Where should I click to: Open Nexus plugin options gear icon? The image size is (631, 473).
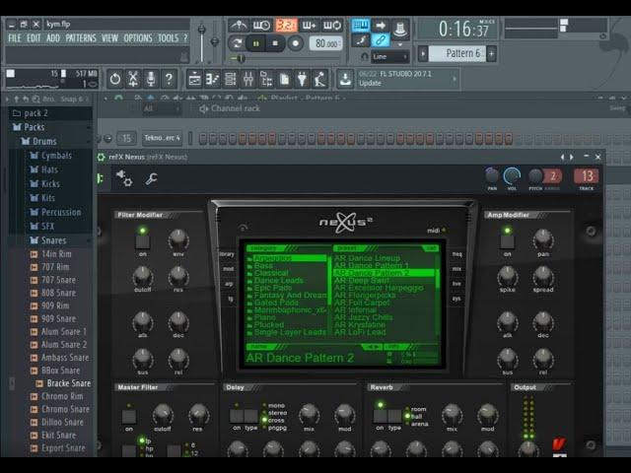(124, 178)
